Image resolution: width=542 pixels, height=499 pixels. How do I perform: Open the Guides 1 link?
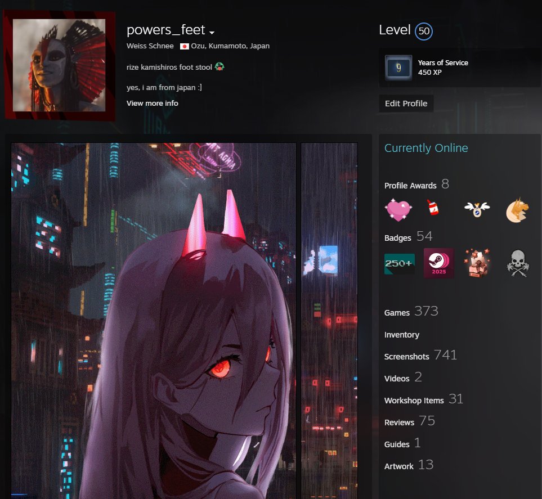(x=402, y=443)
